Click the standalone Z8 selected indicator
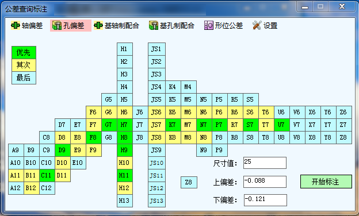The width and height of the screenshot is (359, 216). click(189, 183)
